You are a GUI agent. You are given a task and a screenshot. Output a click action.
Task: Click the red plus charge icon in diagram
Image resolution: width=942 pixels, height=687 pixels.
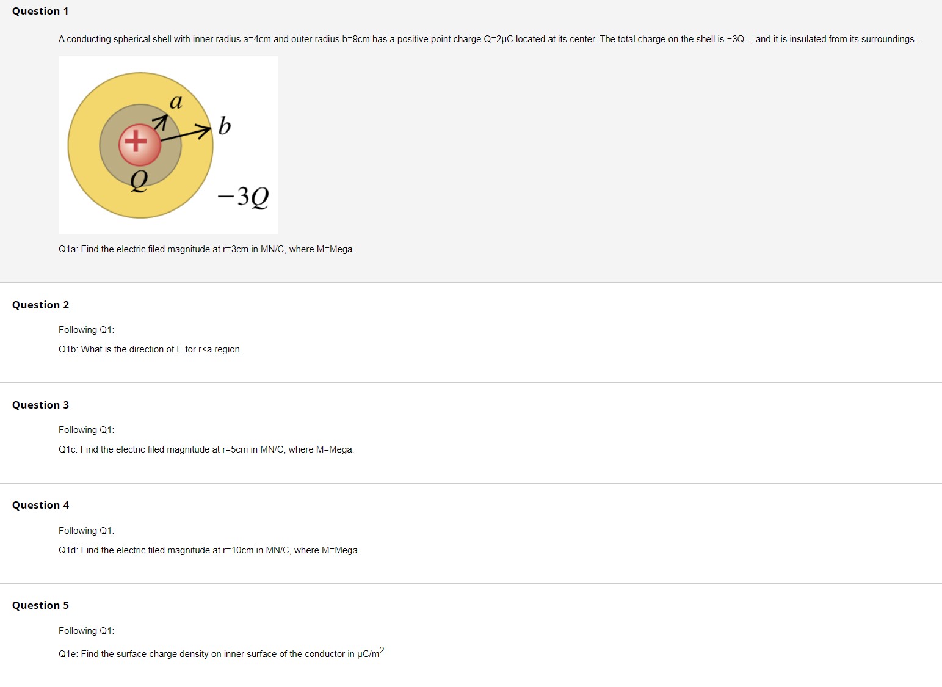(x=140, y=145)
